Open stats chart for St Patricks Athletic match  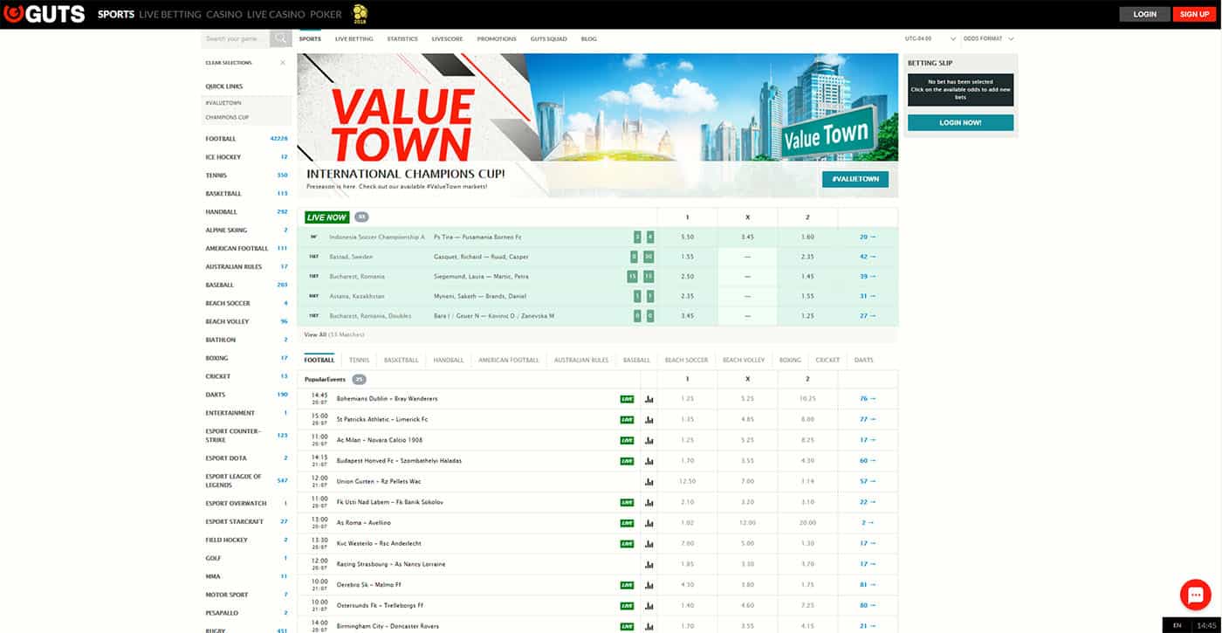649,420
